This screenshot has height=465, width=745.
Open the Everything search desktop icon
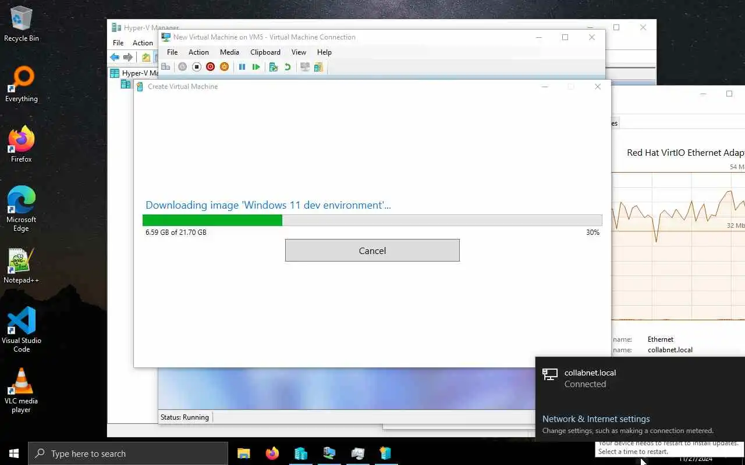coord(22,85)
